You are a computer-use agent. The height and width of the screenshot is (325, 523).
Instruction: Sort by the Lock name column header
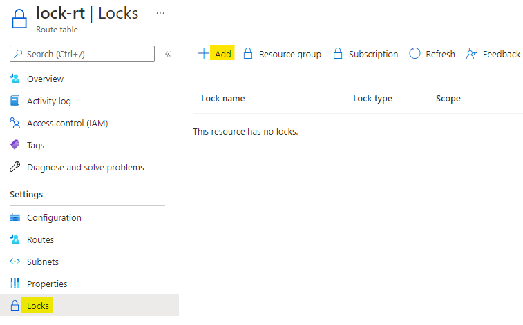point(222,99)
